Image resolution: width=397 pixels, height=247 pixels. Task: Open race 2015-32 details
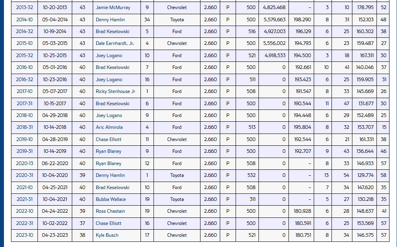[x=24, y=56]
